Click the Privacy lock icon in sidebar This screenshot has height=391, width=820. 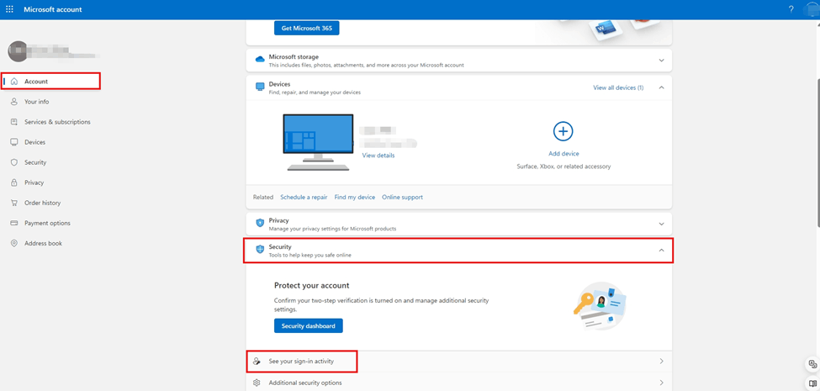[14, 182]
